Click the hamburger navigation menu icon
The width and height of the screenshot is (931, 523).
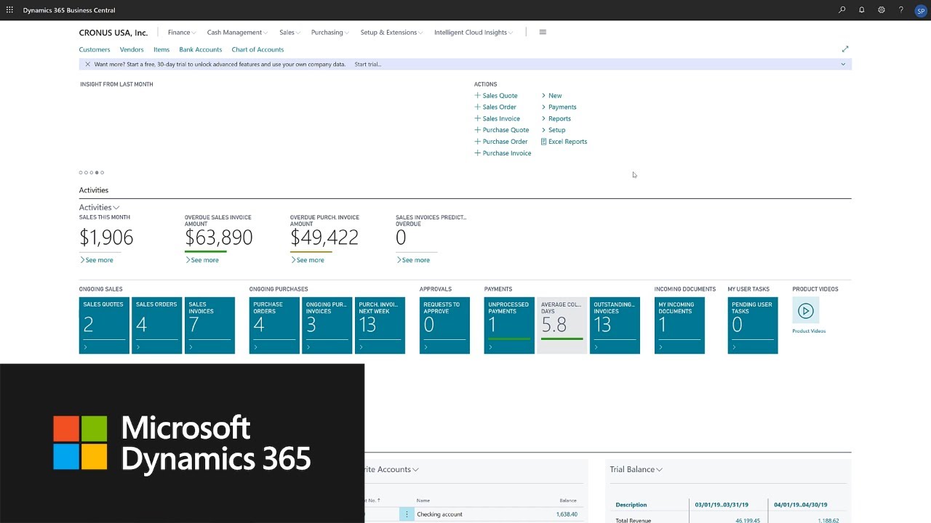pyautogui.click(x=543, y=32)
